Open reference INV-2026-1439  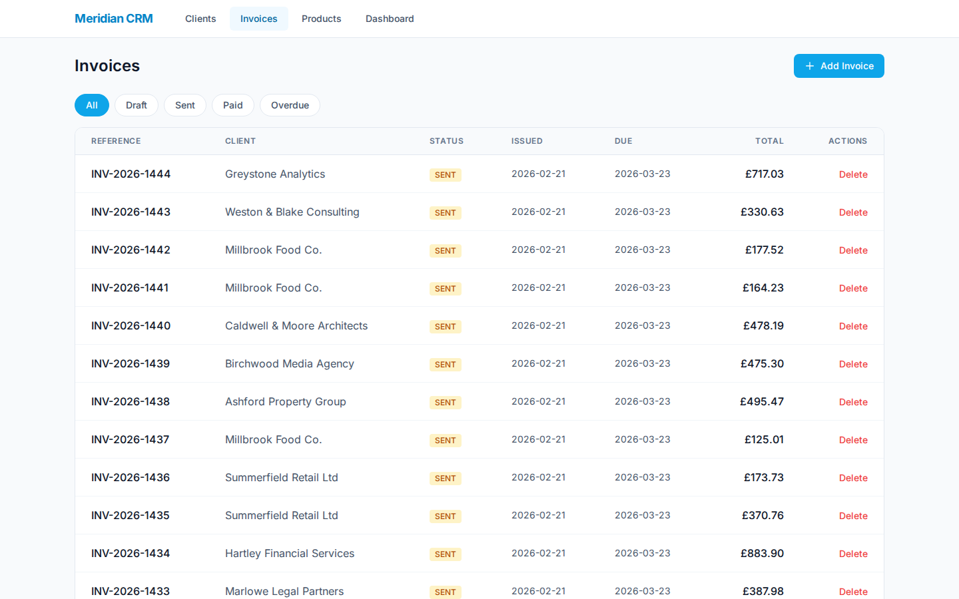click(131, 363)
